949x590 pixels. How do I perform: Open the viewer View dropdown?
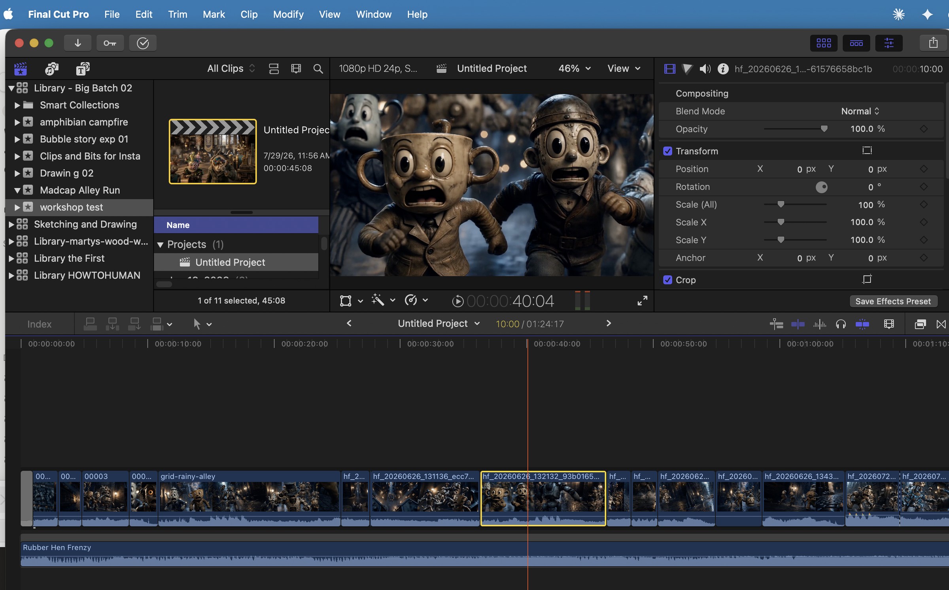pos(624,68)
